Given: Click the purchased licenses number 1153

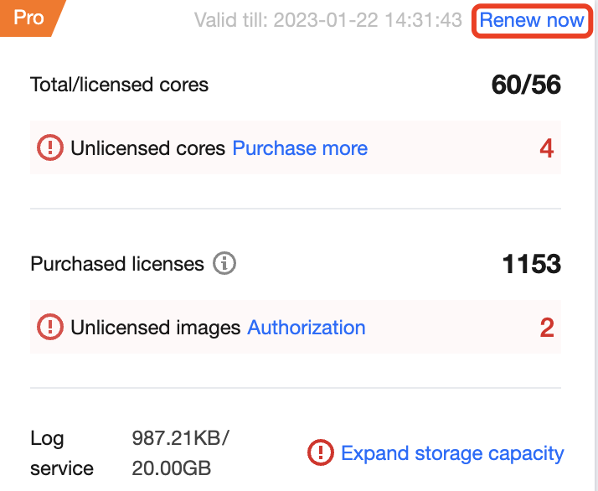Looking at the screenshot, I should tap(531, 264).
